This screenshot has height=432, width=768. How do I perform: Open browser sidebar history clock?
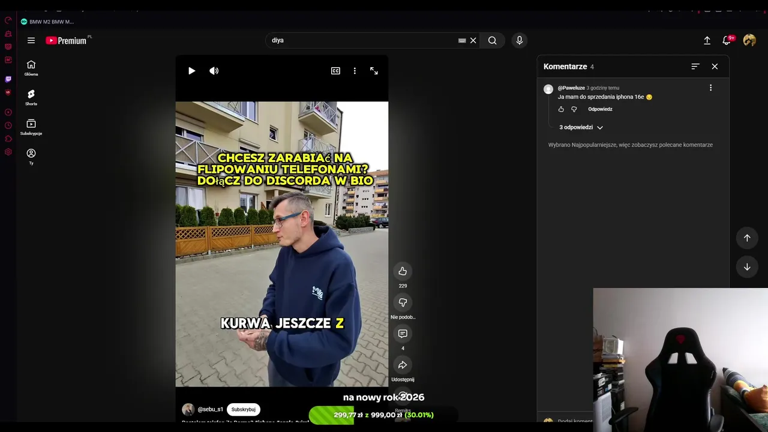[x=8, y=125]
